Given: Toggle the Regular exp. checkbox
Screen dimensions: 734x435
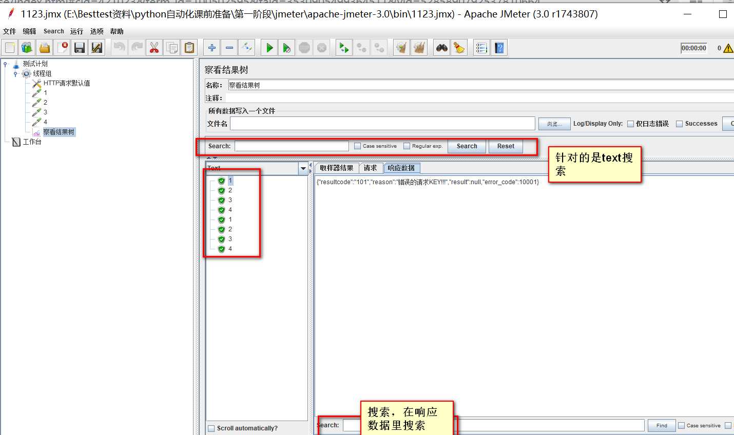Looking at the screenshot, I should [407, 146].
